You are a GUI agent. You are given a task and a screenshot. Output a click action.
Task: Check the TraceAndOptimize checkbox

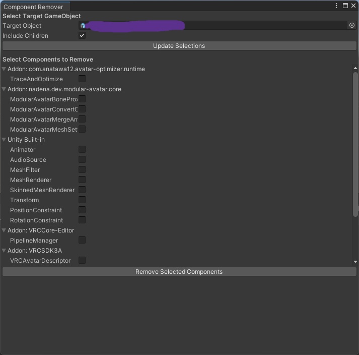(82, 79)
